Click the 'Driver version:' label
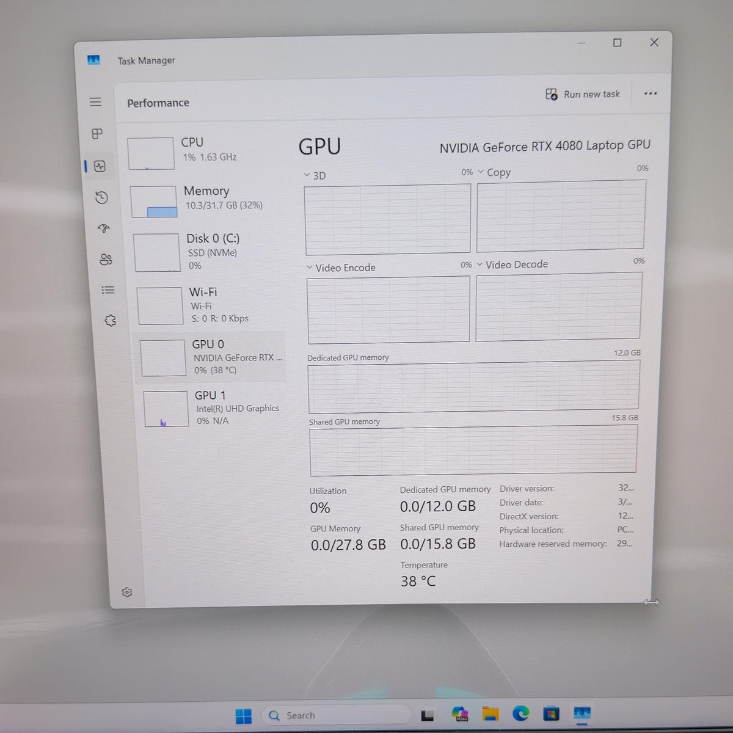 [x=527, y=489]
